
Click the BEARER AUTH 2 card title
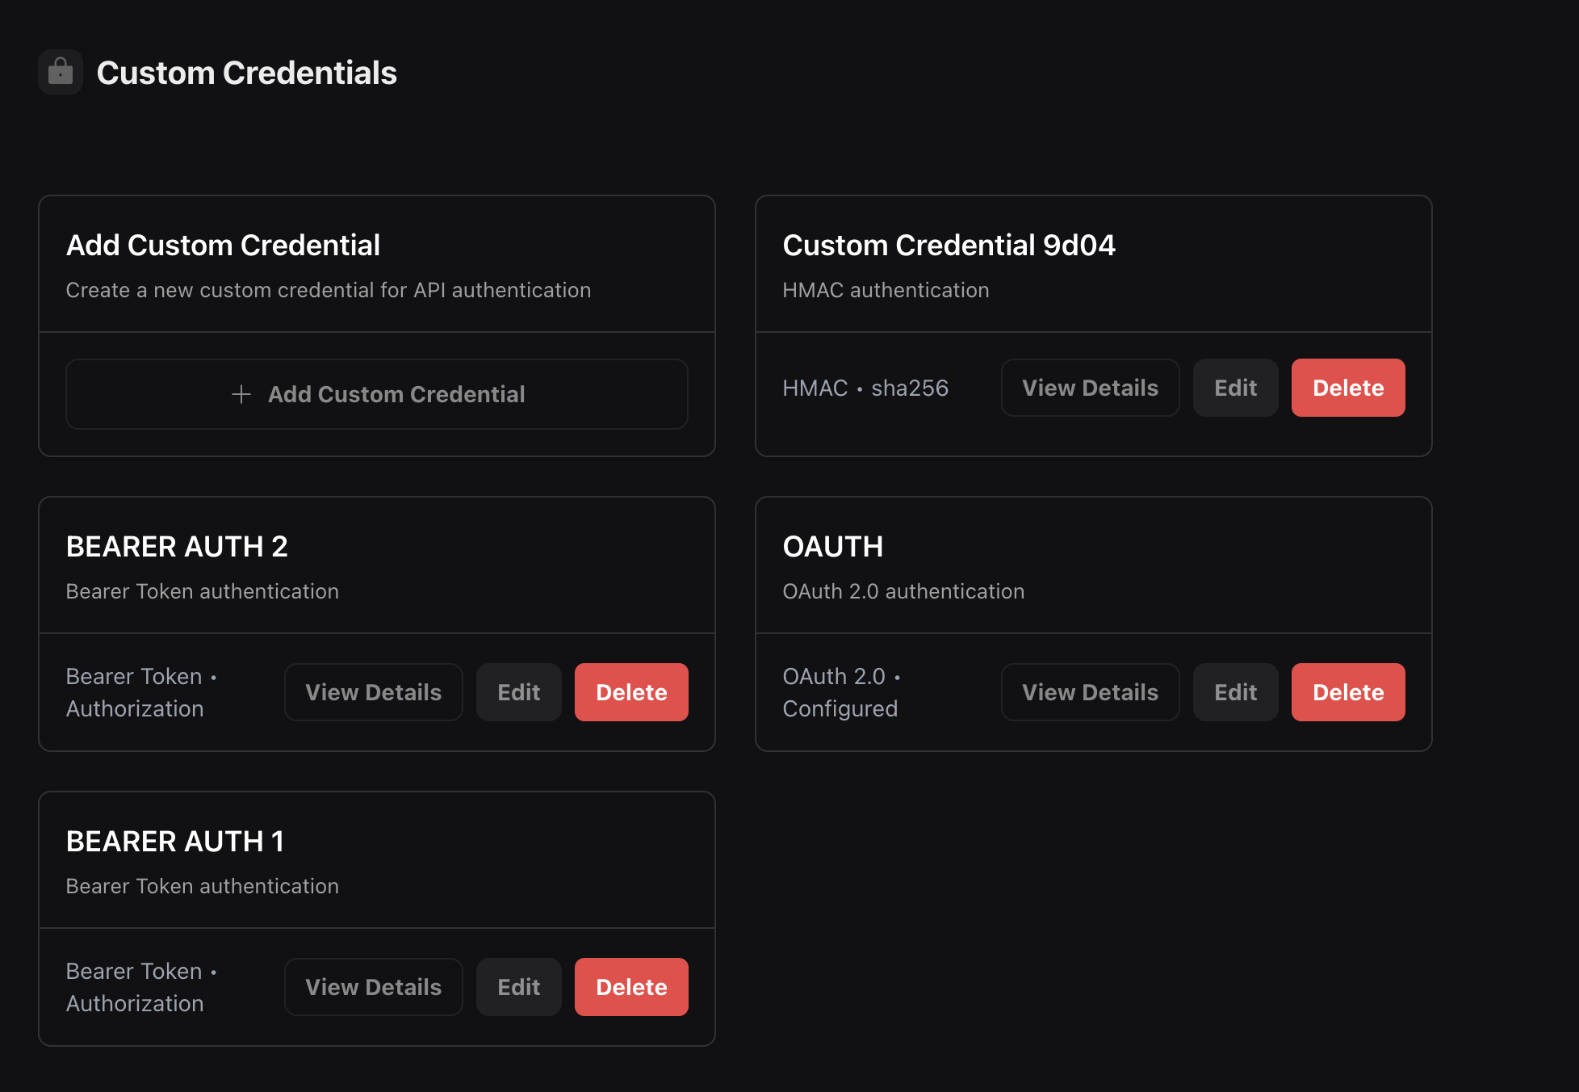[177, 547]
